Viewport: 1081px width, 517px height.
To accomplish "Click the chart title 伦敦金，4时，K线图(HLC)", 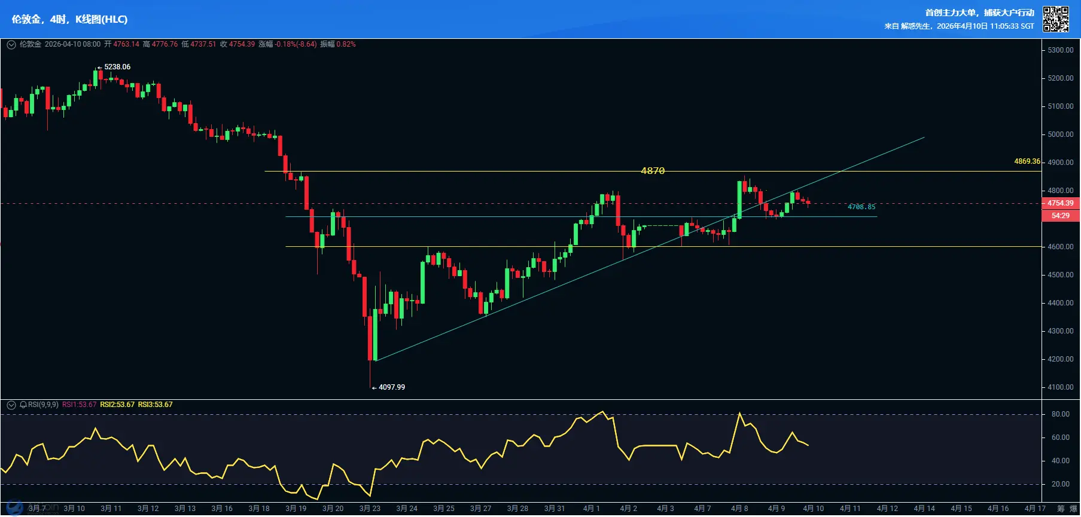I will click(x=69, y=19).
